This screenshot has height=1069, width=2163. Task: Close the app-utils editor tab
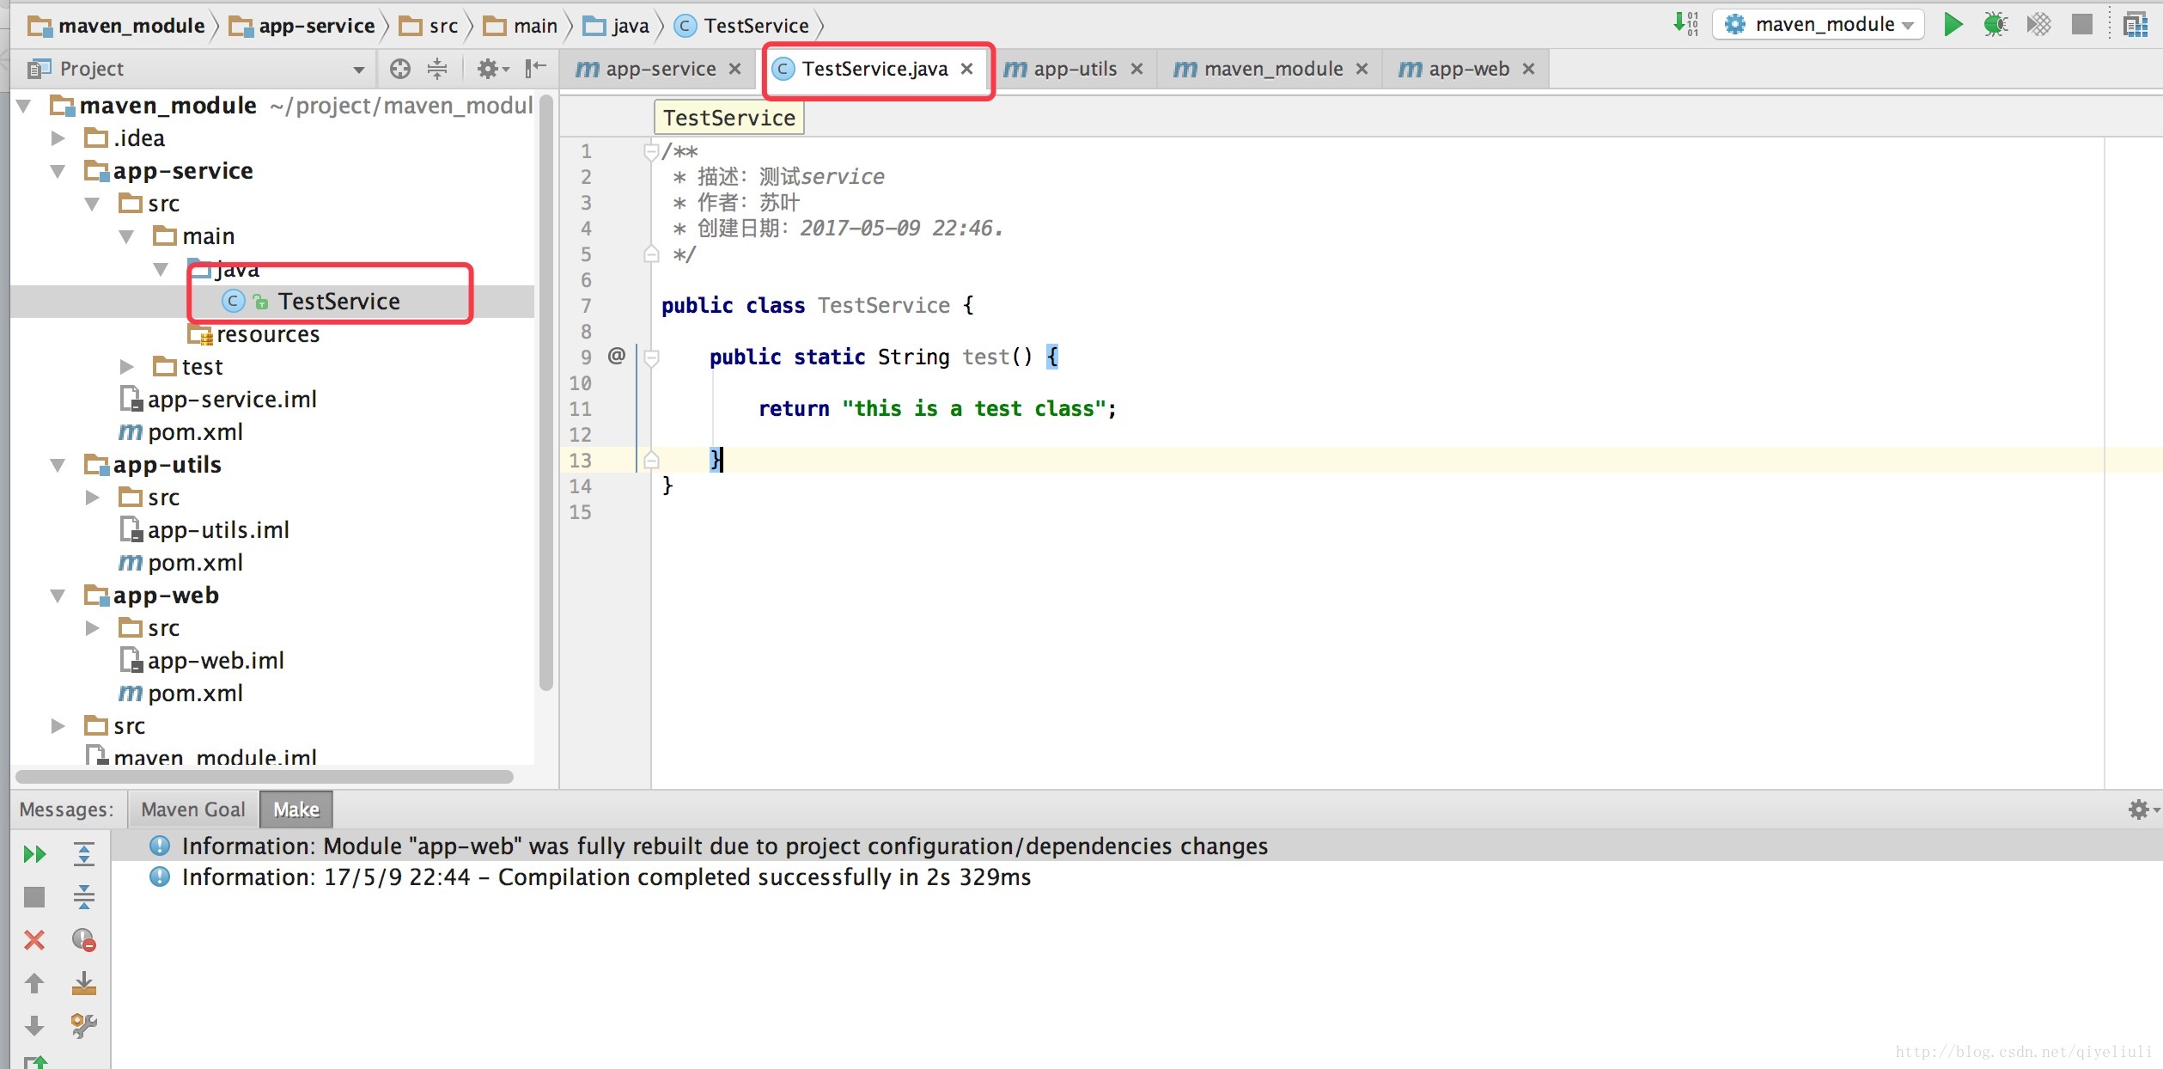(1136, 69)
